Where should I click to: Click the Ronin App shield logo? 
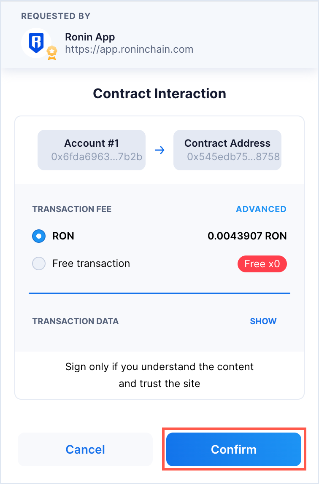[x=35, y=42]
